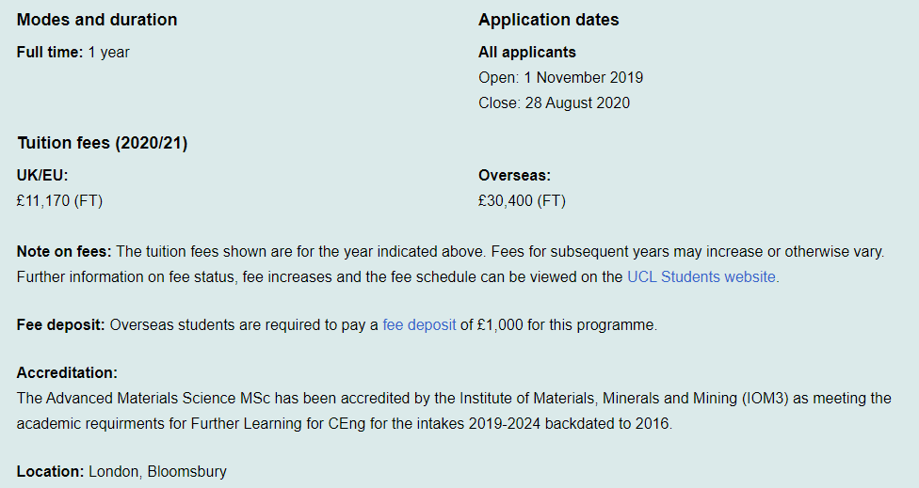Click the £11,170 (FT) fee amount

pos(59,200)
